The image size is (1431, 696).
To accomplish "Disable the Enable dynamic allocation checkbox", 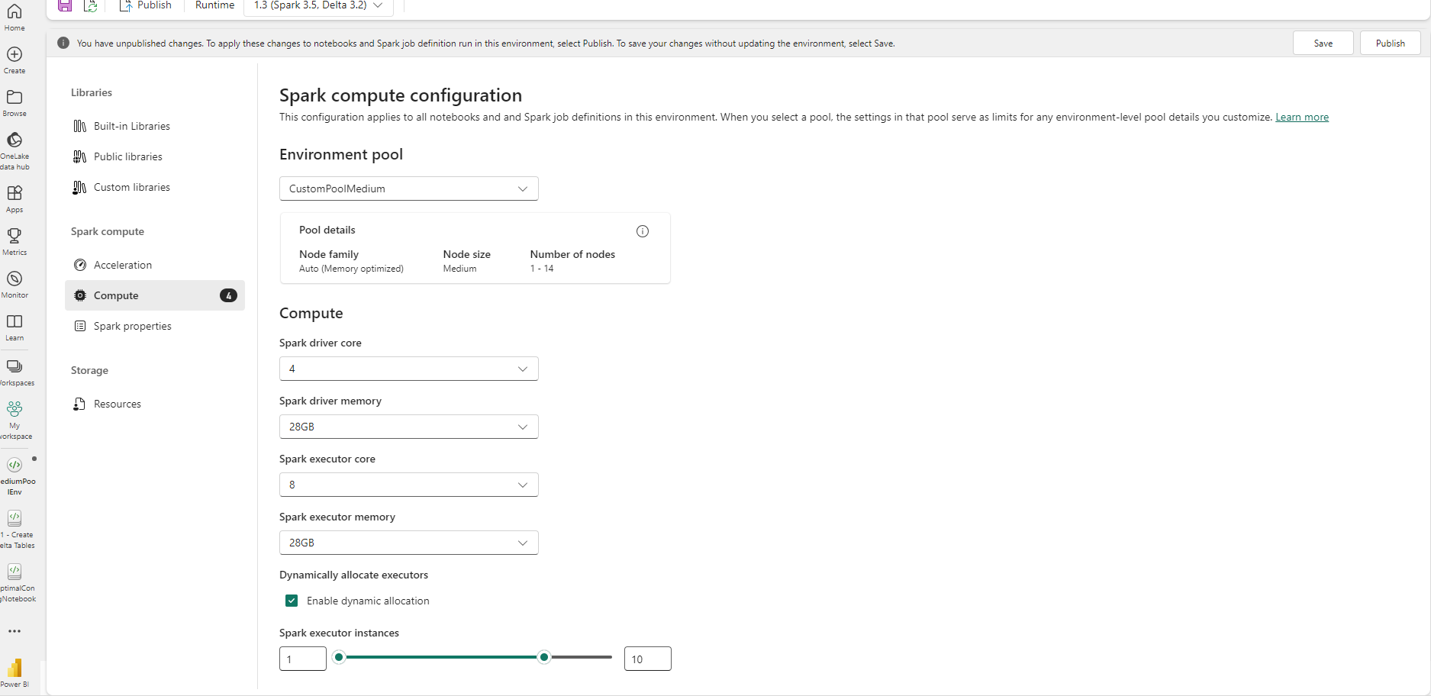I will (x=291, y=601).
